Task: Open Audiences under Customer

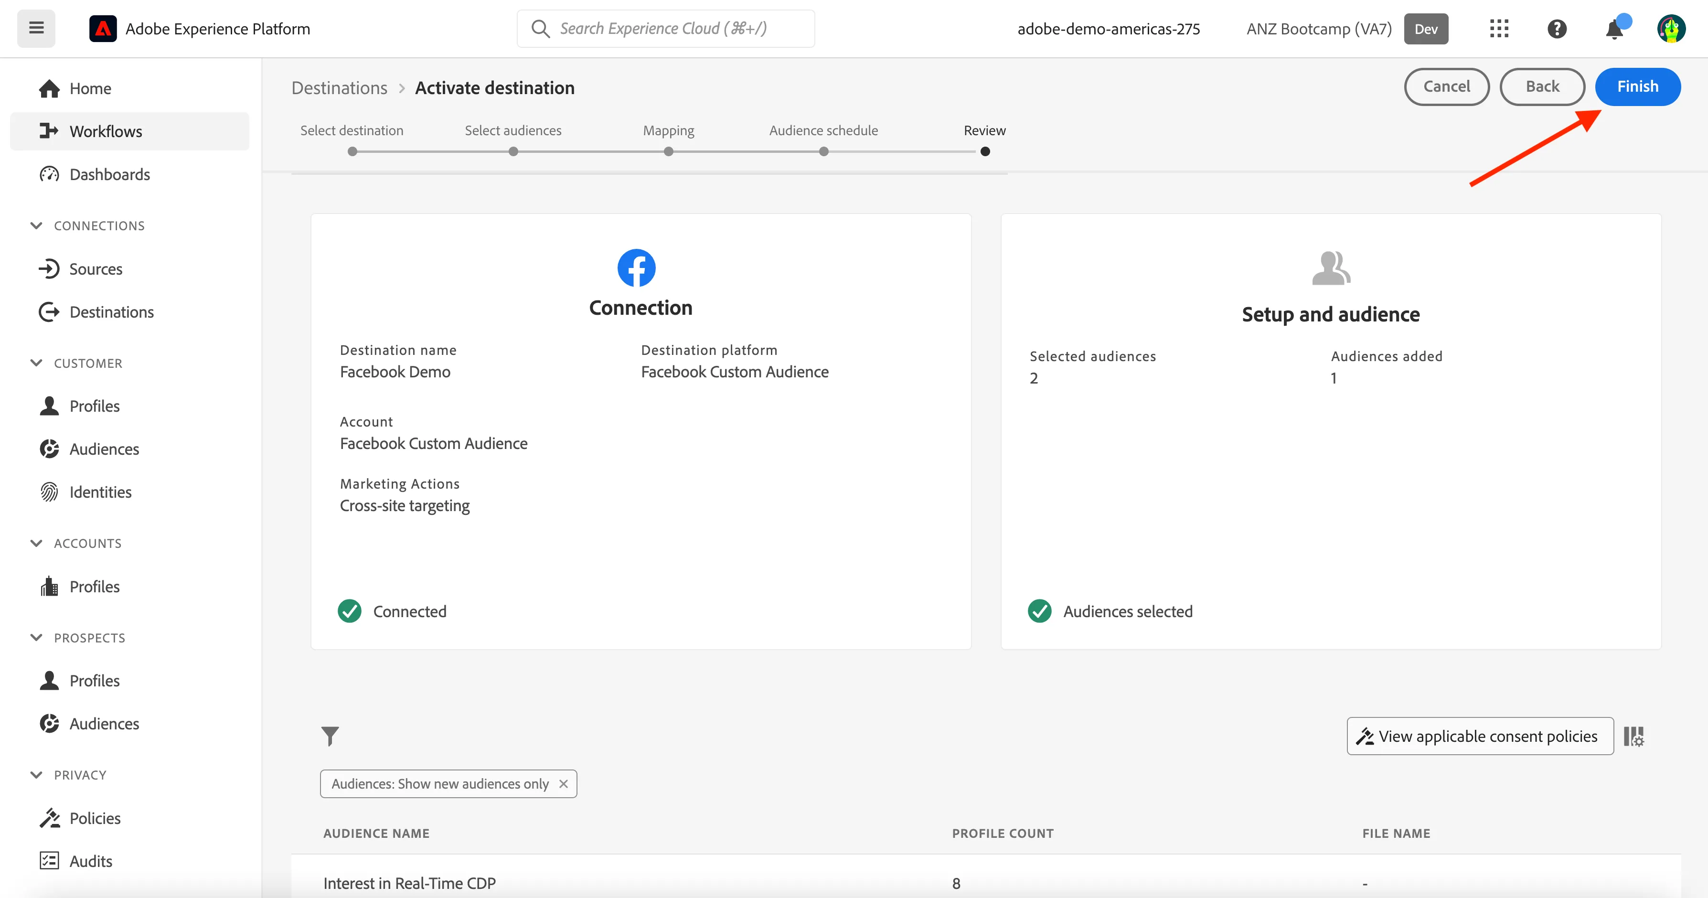Action: tap(130, 449)
